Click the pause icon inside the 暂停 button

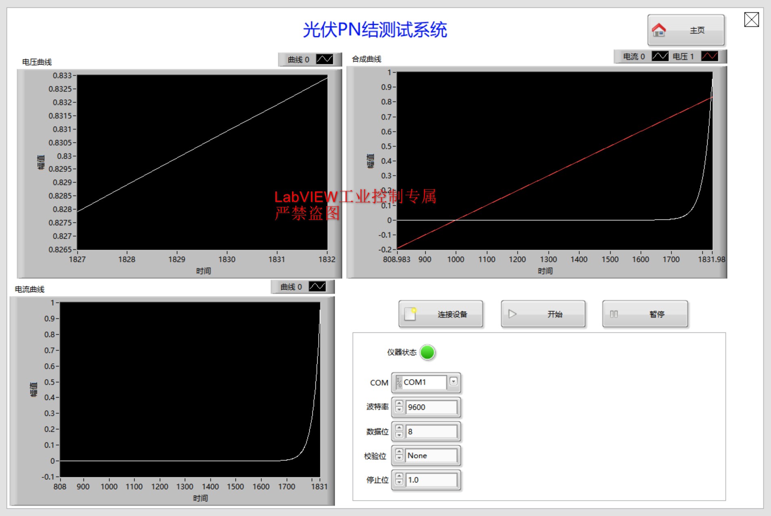coord(614,314)
